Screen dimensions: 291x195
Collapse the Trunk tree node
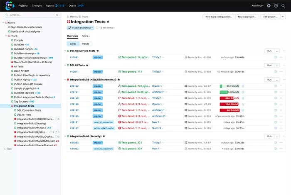click(x=6, y=36)
